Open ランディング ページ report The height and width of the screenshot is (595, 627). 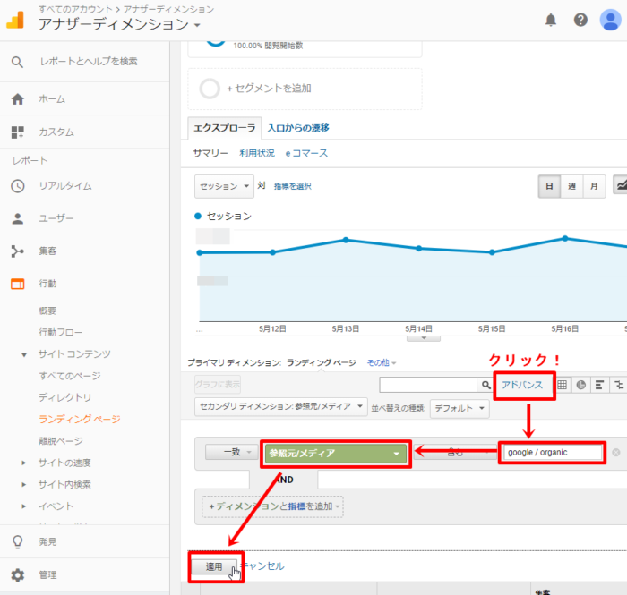point(80,420)
